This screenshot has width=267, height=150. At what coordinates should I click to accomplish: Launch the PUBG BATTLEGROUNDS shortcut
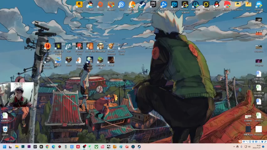coord(47,63)
